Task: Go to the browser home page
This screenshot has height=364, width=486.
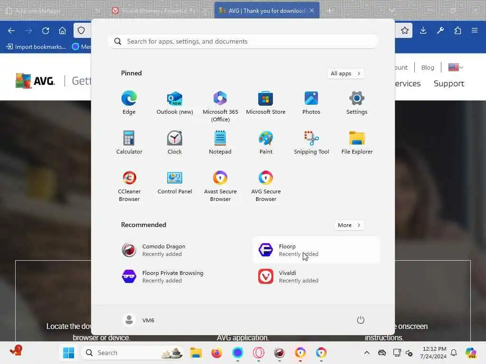Action: (62, 31)
